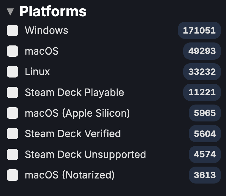Click the Platforms heading text
The image size is (226, 196).
pyautogui.click(x=53, y=12)
